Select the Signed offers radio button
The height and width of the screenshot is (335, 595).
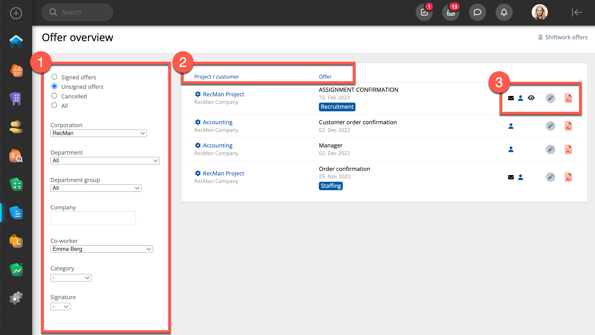54,77
